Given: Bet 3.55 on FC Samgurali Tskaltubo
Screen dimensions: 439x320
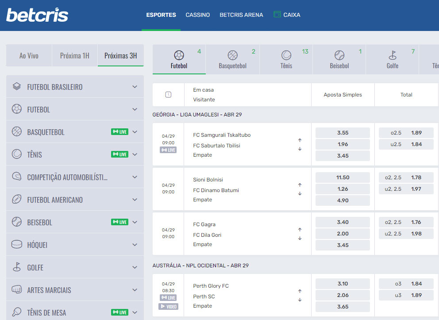Looking at the screenshot, I should (x=343, y=133).
